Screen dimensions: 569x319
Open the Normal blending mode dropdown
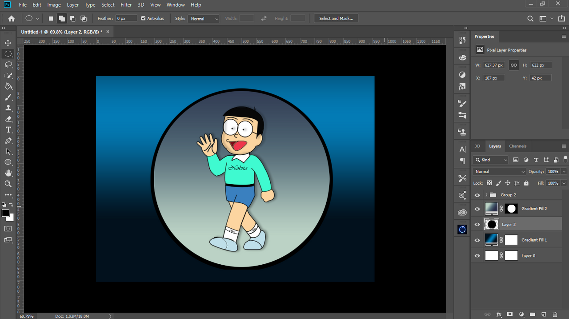(499, 171)
